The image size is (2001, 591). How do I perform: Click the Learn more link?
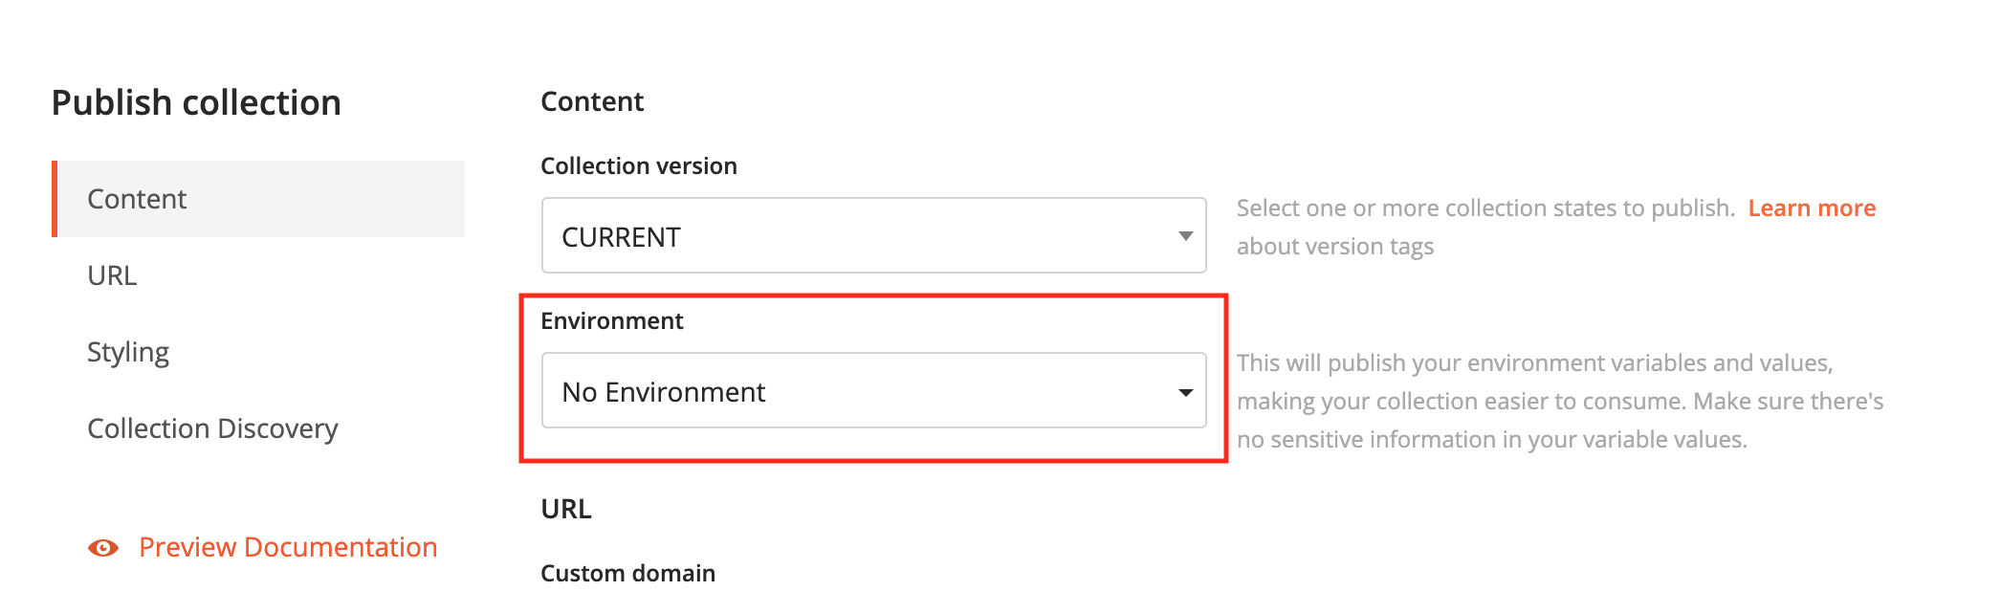(1813, 208)
